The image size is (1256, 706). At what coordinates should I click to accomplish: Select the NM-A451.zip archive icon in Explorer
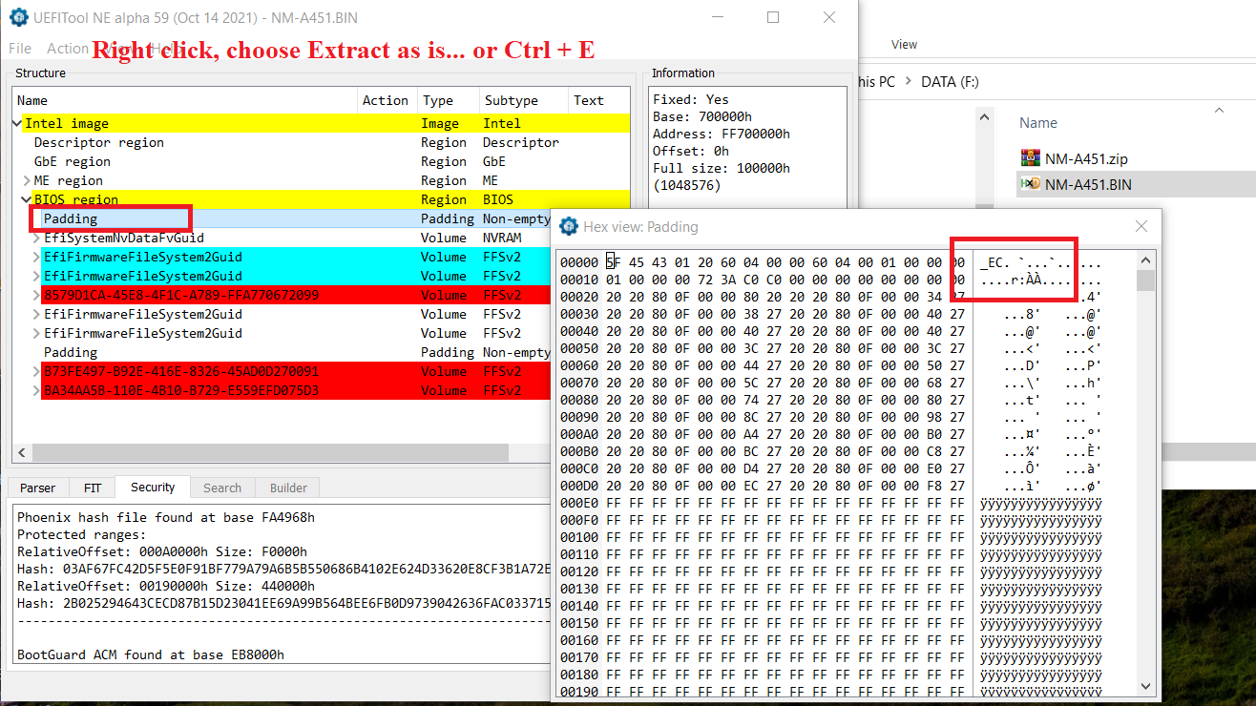tap(1030, 158)
